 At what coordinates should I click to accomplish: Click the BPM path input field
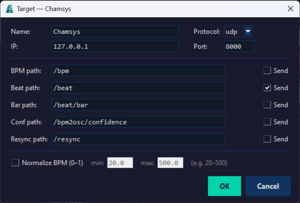(x=138, y=71)
